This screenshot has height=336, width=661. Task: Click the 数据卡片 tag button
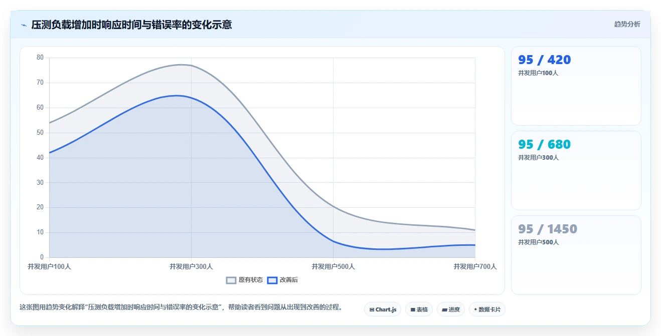(x=487, y=309)
